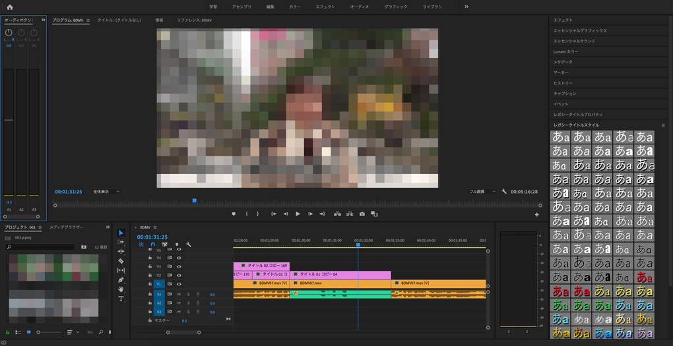This screenshot has width=673, height=346.
Task: Switch to オーディオ workspace
Action: click(x=360, y=7)
